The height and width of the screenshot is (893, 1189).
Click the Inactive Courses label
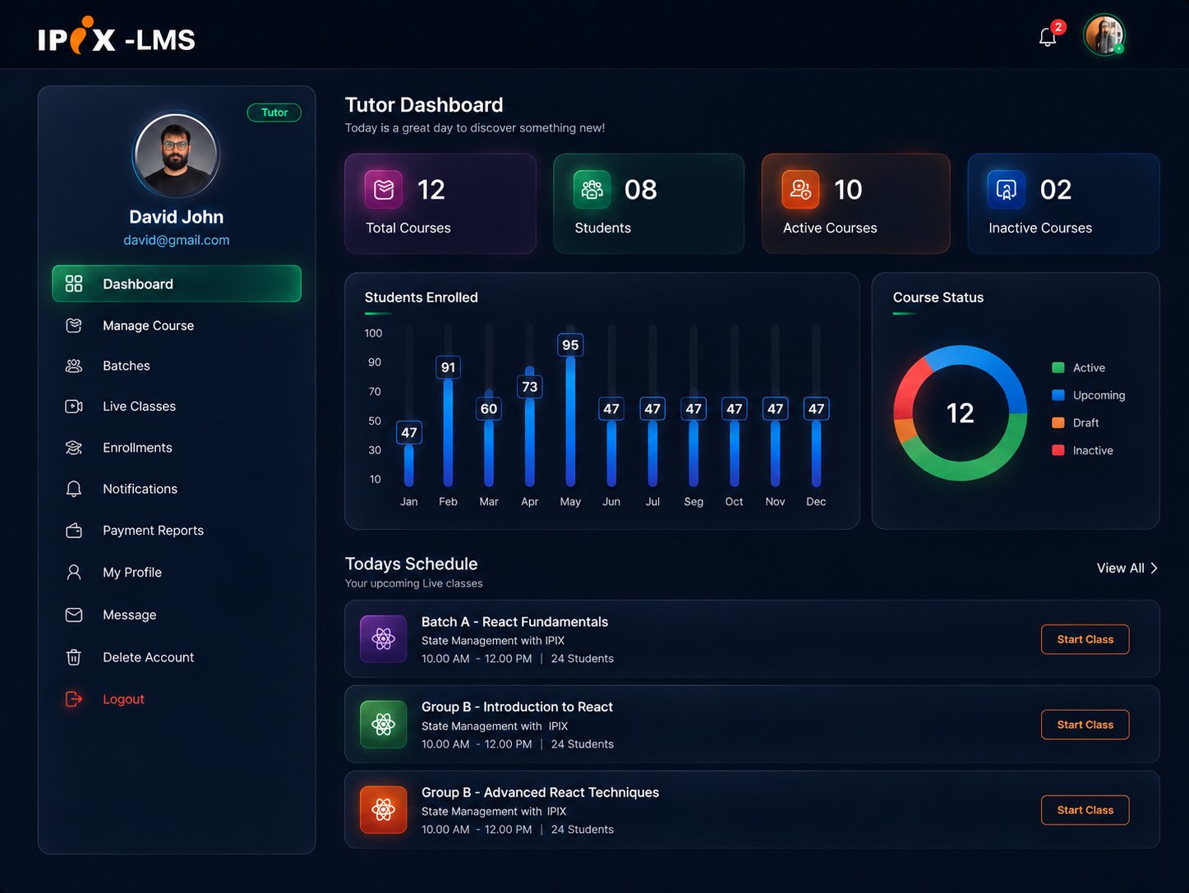(x=1040, y=228)
